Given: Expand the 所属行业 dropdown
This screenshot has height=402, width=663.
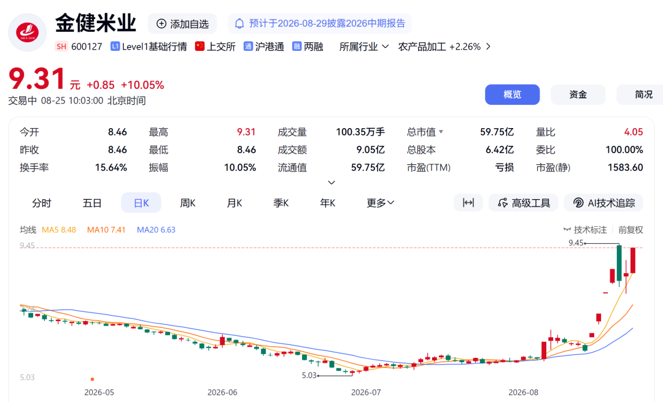Looking at the screenshot, I should [x=364, y=47].
